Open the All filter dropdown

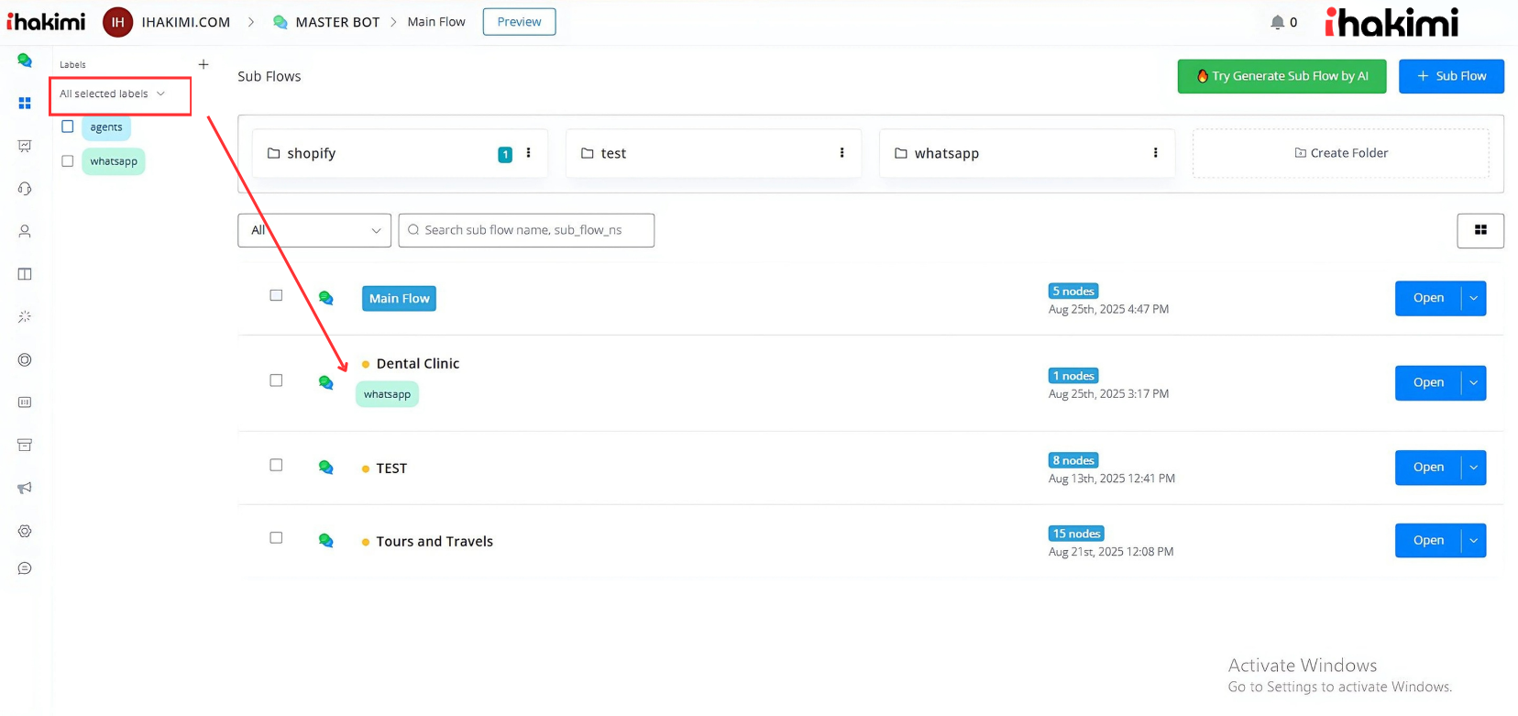[314, 230]
